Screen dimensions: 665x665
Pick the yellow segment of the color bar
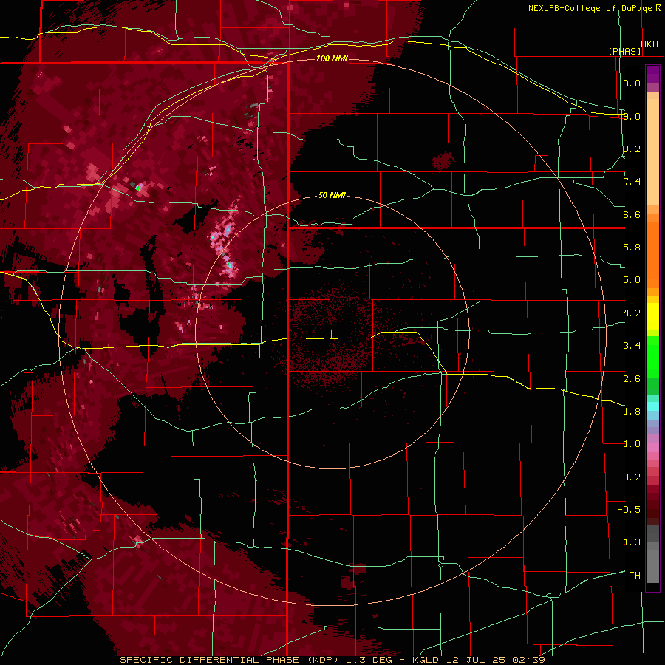coord(652,316)
